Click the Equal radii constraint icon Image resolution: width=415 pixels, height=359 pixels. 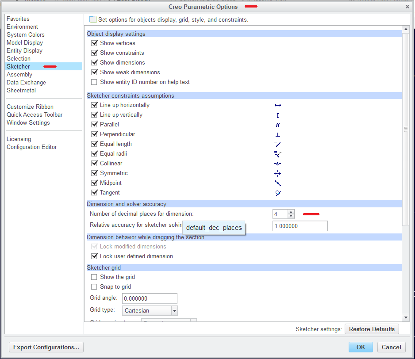click(278, 154)
